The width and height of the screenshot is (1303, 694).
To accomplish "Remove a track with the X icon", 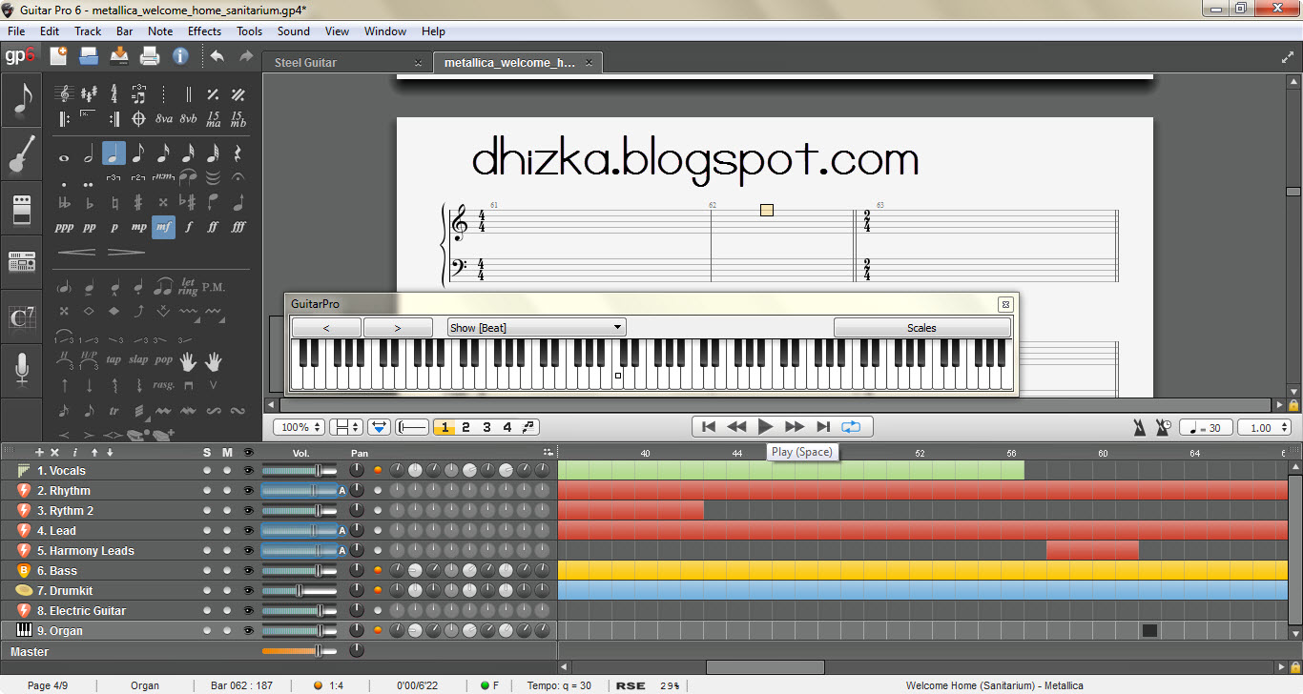I will (x=54, y=452).
